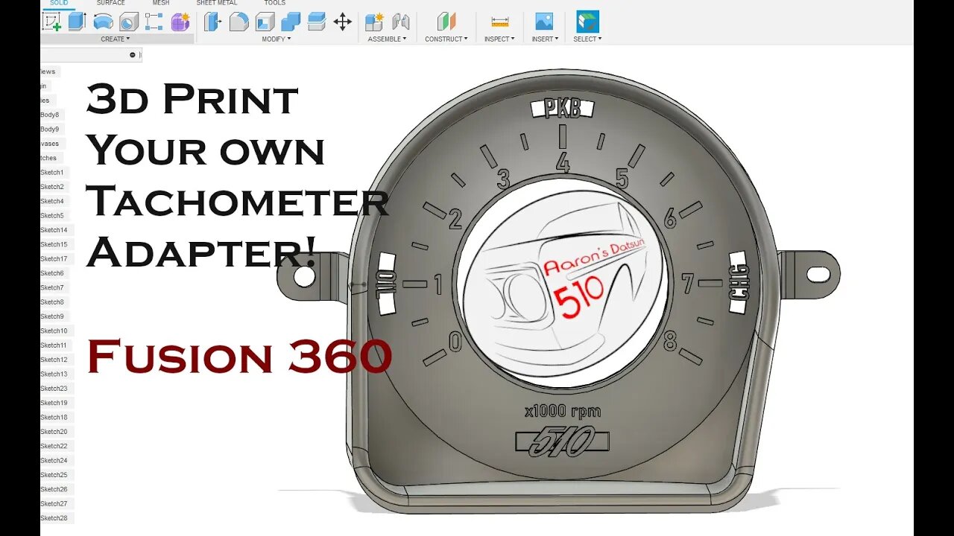The width and height of the screenshot is (954, 536).
Task: Select Body9 in the browser tree
Action: click(51, 130)
